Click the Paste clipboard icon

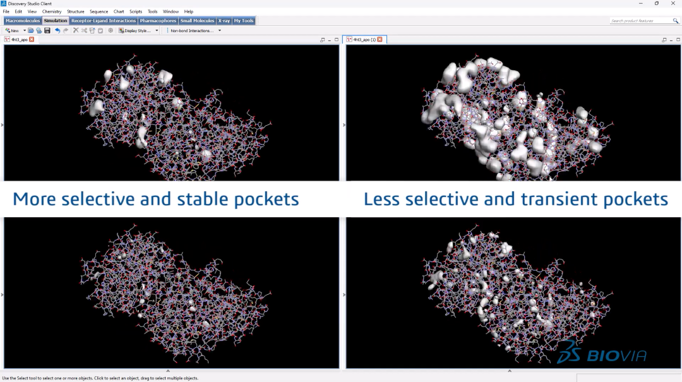click(x=100, y=30)
